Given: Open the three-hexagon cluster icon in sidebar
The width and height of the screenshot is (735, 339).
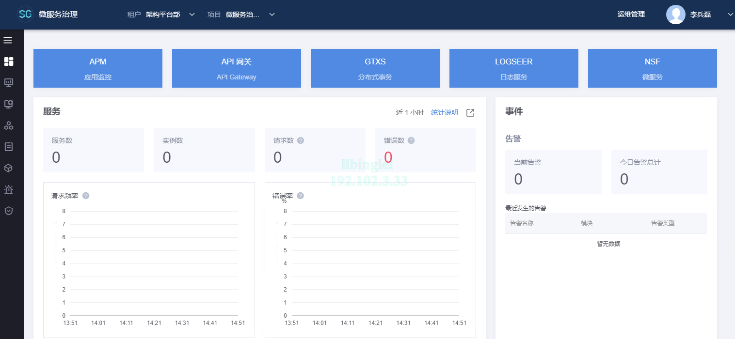Looking at the screenshot, I should [x=8, y=125].
